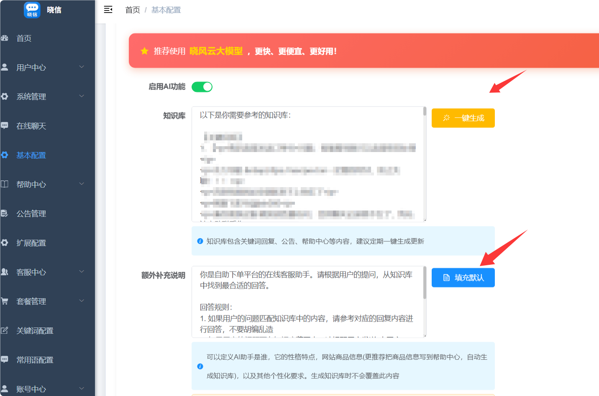Click the book icon beside 帮助中心
Viewport: 599px width, 396px height.
[x=5, y=184]
